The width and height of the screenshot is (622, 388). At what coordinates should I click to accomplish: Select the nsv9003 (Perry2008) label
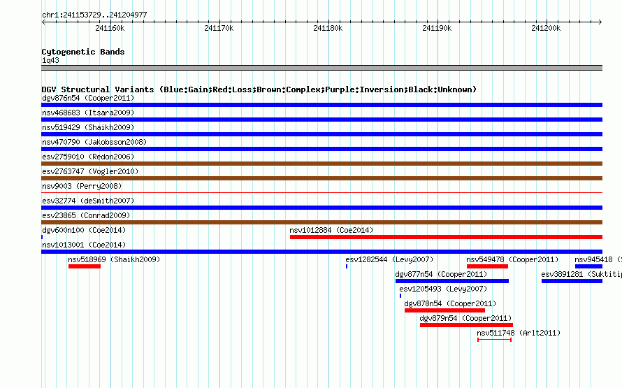[82, 186]
